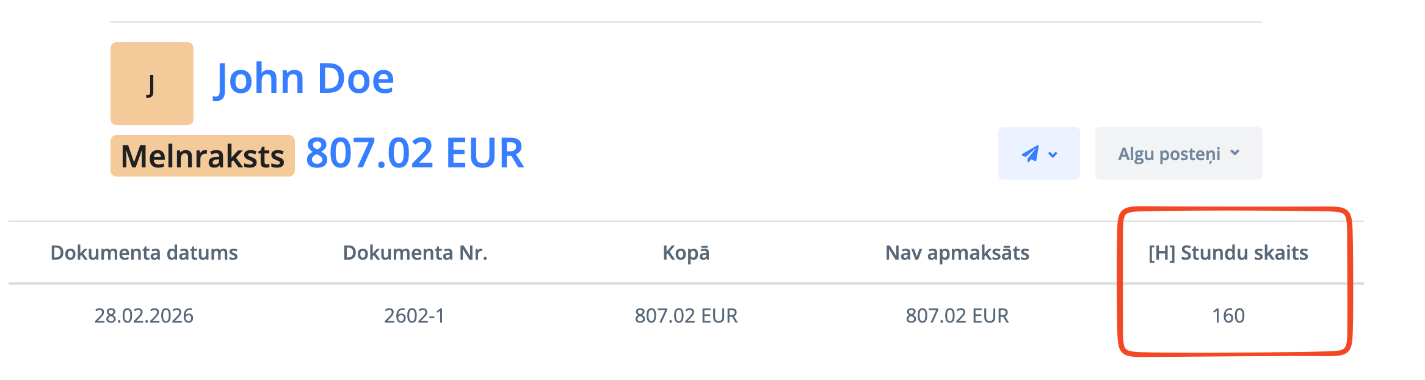Viewport: 1425px width, 380px height.
Task: Open the Algu posteņi dropdown
Action: (x=1178, y=154)
